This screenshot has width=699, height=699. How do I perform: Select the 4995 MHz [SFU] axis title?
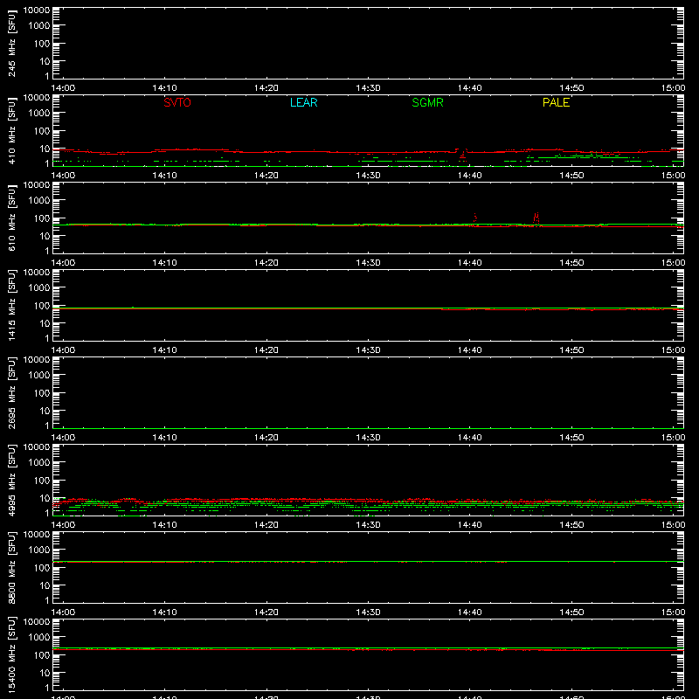12,481
